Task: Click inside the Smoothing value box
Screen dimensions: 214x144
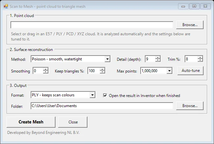Action: [x=38, y=71]
